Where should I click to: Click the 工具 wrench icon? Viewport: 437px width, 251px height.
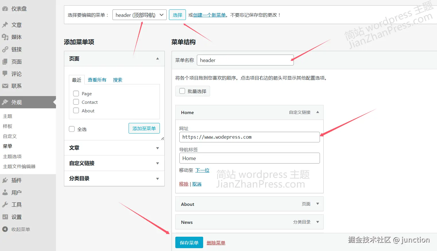[x=5, y=205]
